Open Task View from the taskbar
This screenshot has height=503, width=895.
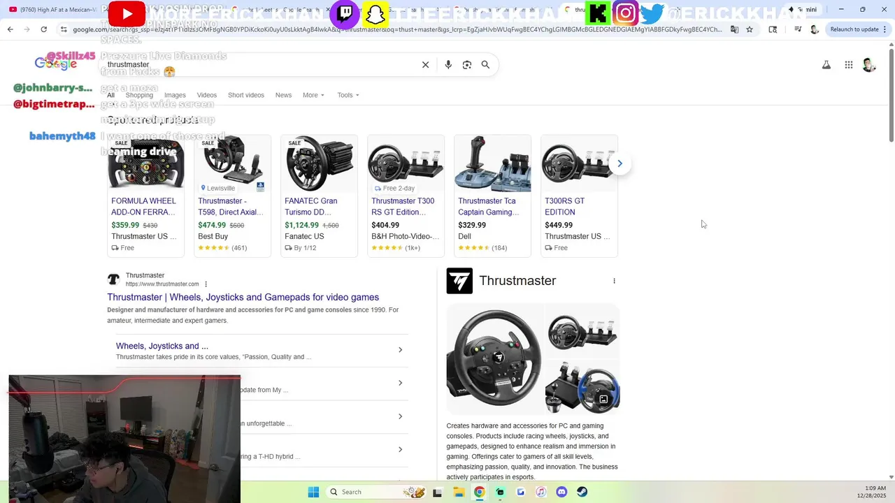point(438,492)
